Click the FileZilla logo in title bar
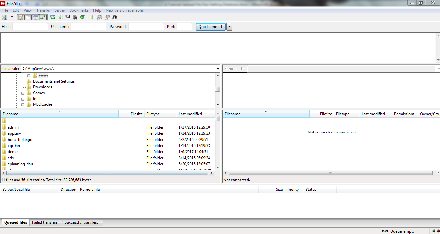440x234 pixels. pyautogui.click(x=3, y=3)
